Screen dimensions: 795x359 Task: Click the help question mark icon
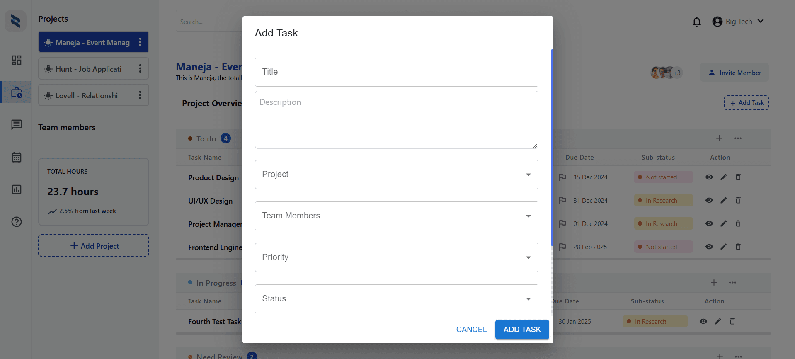point(17,222)
